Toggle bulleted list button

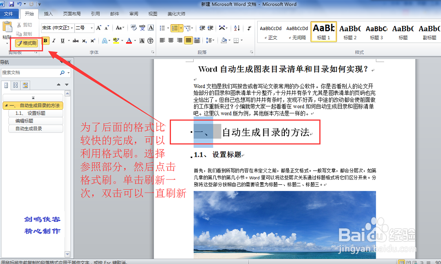162,28
